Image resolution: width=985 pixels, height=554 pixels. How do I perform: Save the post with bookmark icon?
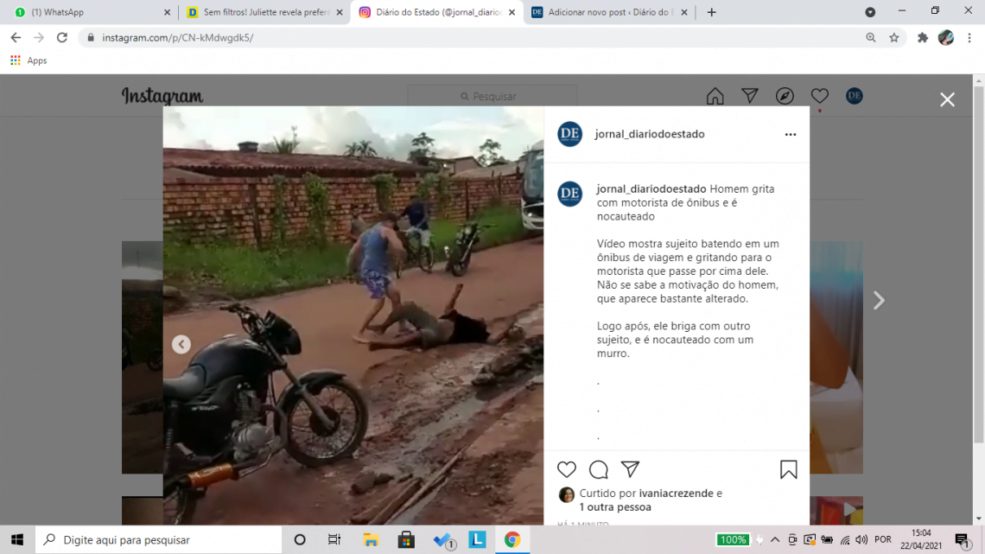coord(788,469)
